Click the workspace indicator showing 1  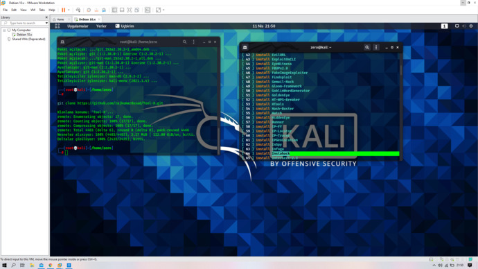pyautogui.click(x=445, y=26)
